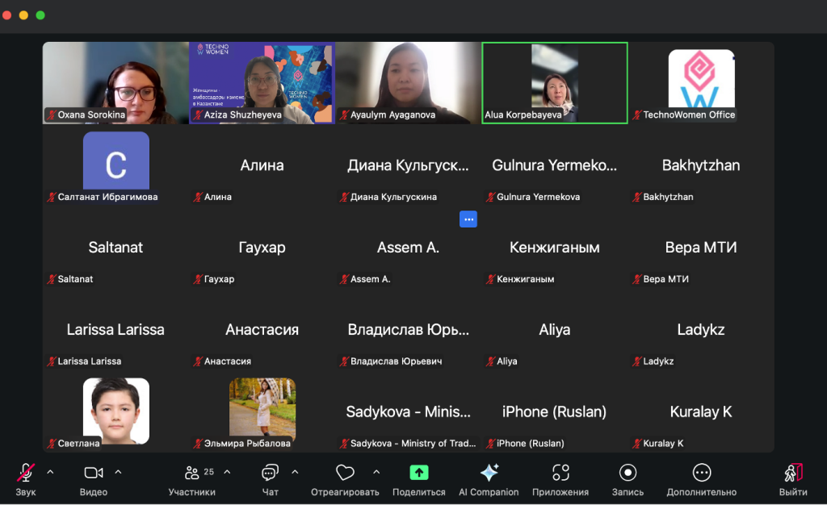Click the green Share screen icon
Screen dimensions: 827x505
(x=418, y=473)
